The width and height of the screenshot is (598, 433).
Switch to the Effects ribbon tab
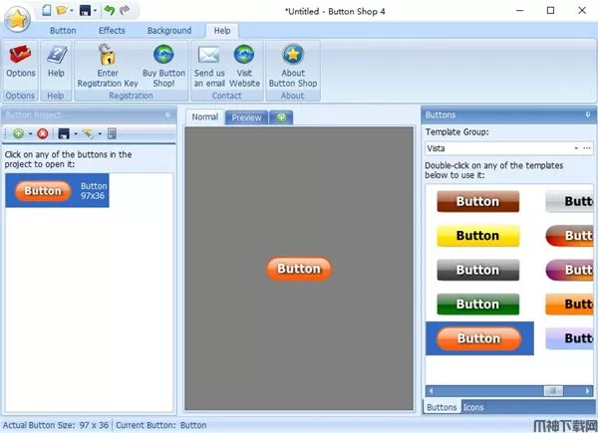[112, 31]
